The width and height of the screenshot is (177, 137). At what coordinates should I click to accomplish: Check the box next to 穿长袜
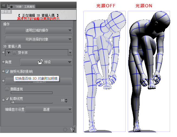click(x=14, y=53)
